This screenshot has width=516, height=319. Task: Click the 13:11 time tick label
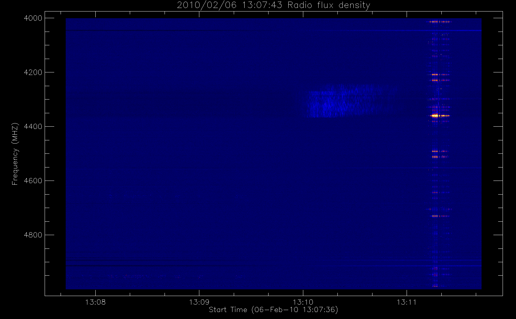(407, 302)
